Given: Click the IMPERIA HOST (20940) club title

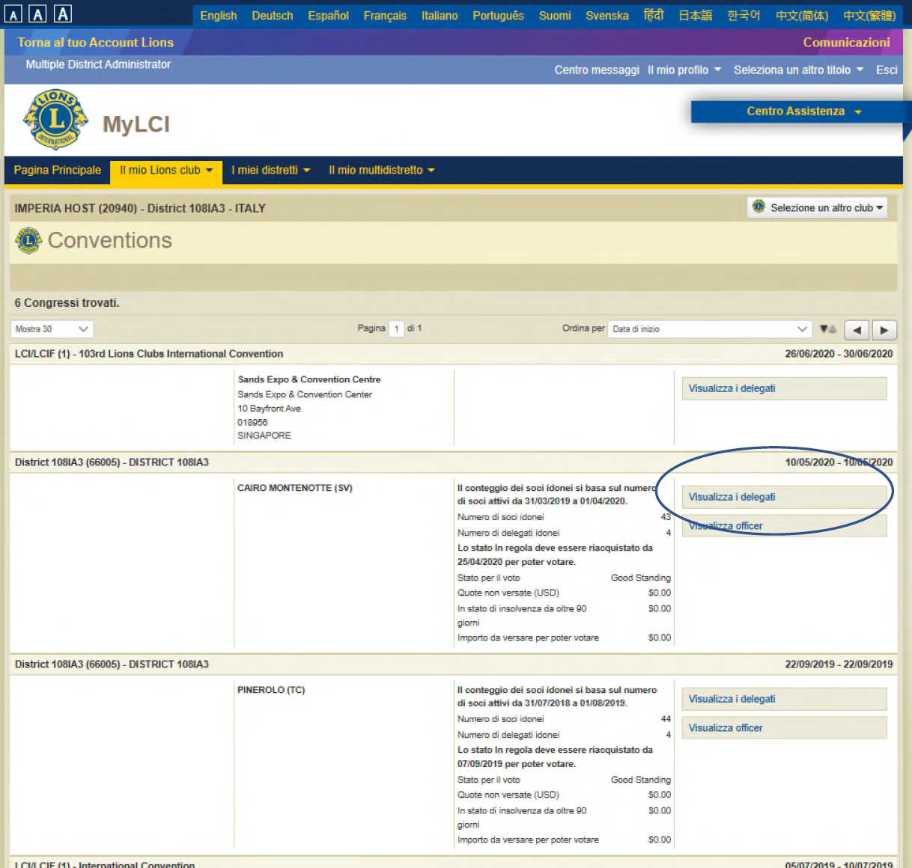Looking at the screenshot, I should pyautogui.click(x=140, y=209).
